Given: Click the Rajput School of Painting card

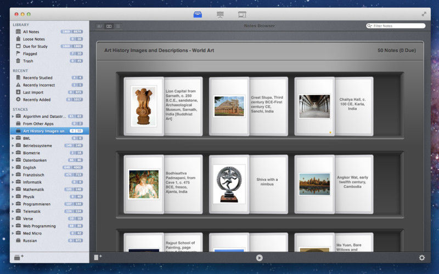Looking at the screenshot, I should 163,242.
